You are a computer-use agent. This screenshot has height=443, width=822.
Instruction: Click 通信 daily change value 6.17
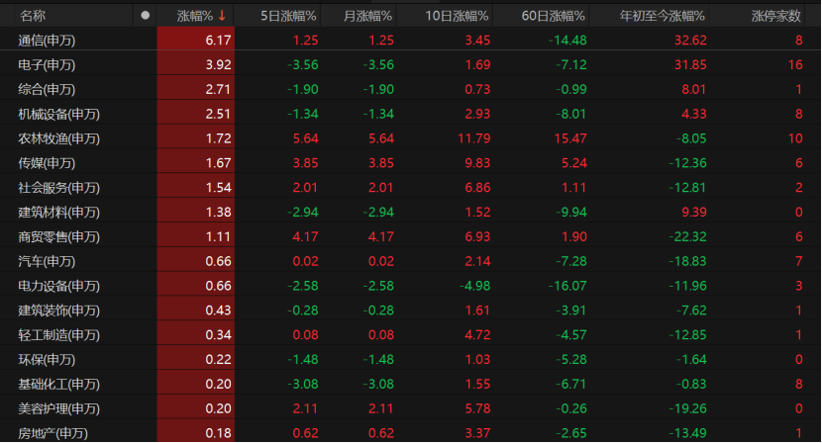(x=218, y=41)
